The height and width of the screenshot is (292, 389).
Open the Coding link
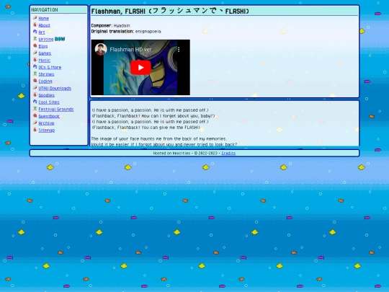pyautogui.click(x=45, y=81)
